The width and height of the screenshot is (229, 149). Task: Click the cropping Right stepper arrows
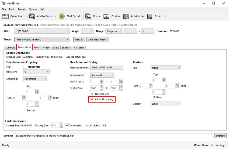pyautogui.click(x=50, y=98)
